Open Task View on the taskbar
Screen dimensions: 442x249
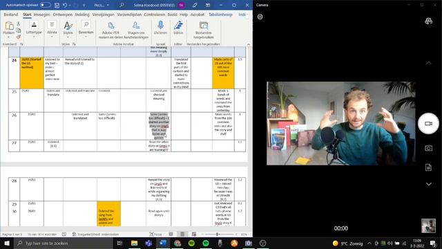(x=119, y=243)
